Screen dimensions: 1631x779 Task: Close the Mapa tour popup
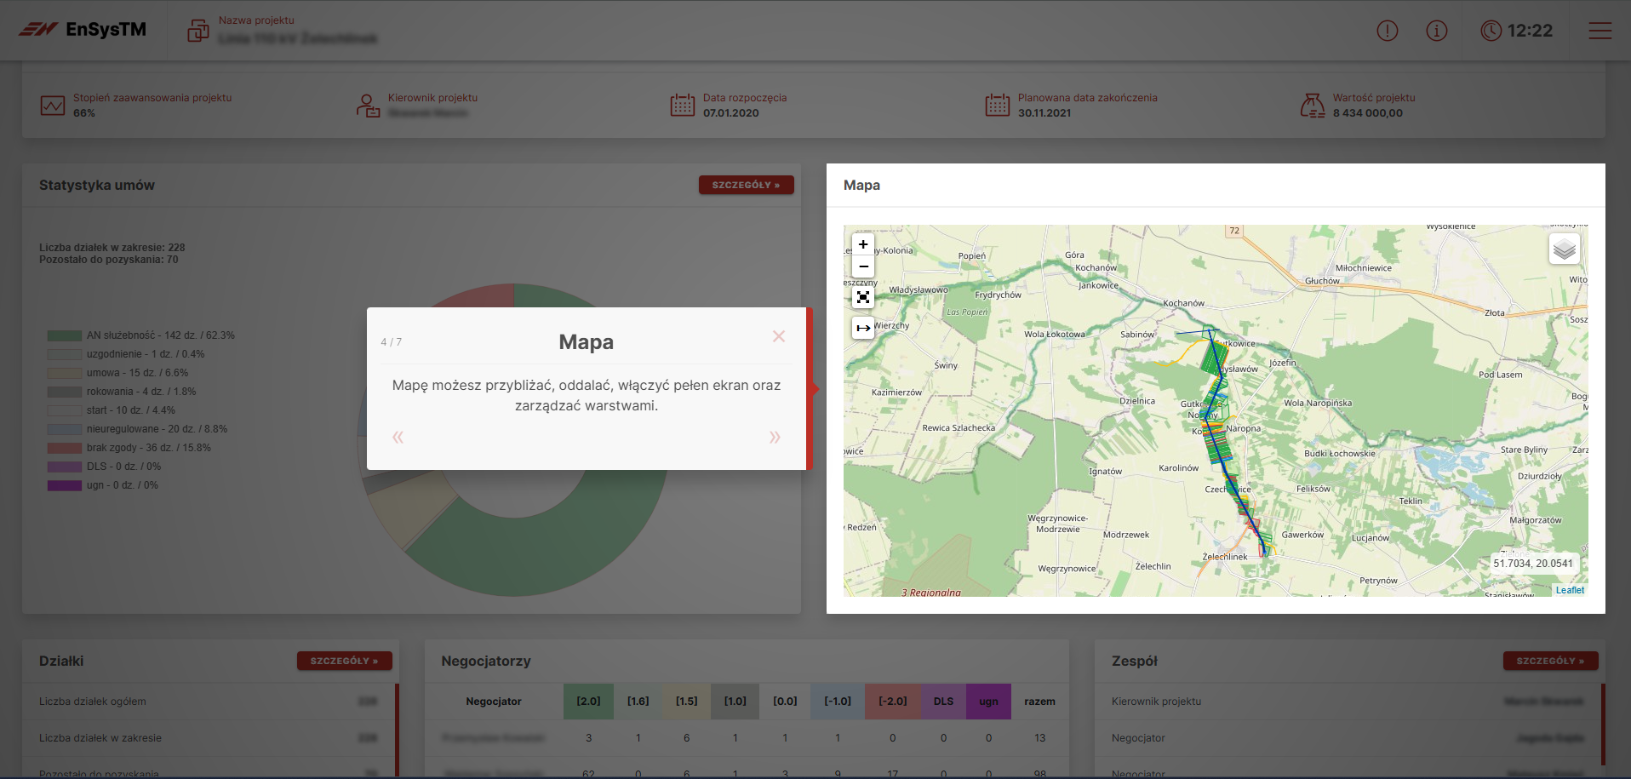click(x=778, y=336)
